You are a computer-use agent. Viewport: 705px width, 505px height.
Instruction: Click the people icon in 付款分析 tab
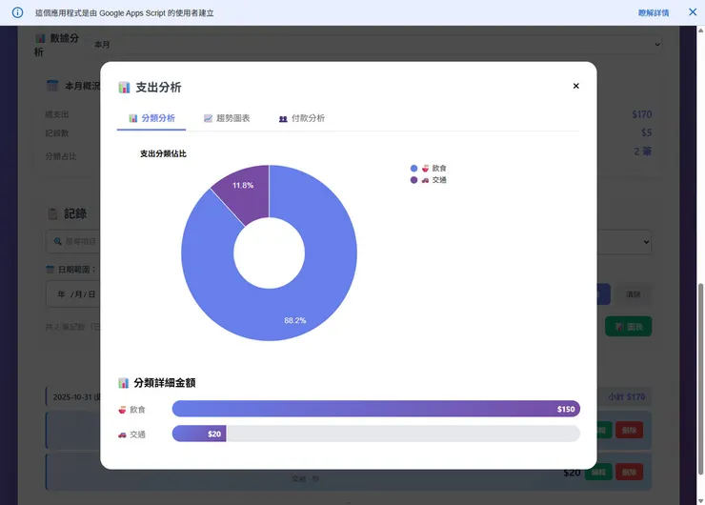(x=283, y=119)
